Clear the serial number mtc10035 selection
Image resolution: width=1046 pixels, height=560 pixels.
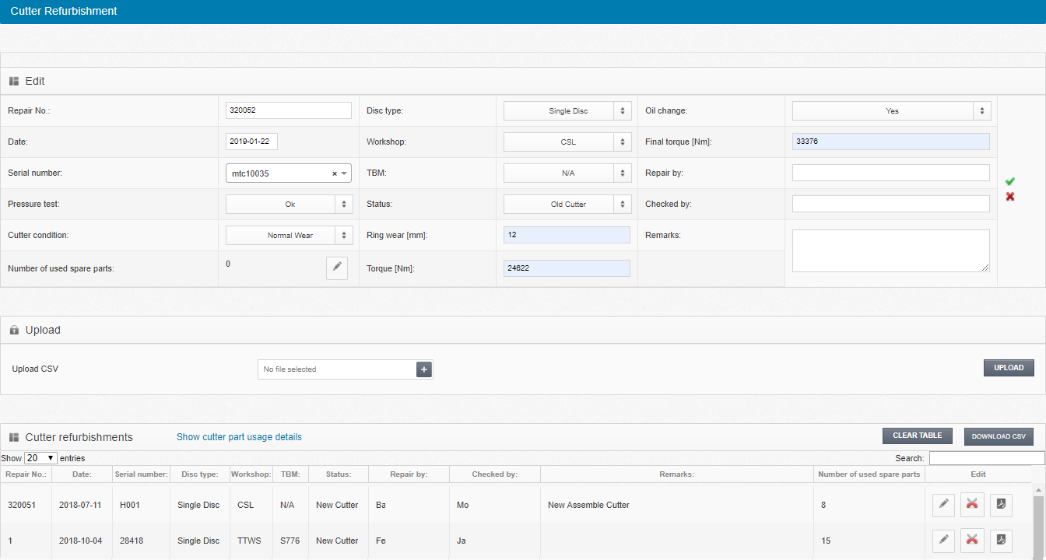click(x=335, y=173)
